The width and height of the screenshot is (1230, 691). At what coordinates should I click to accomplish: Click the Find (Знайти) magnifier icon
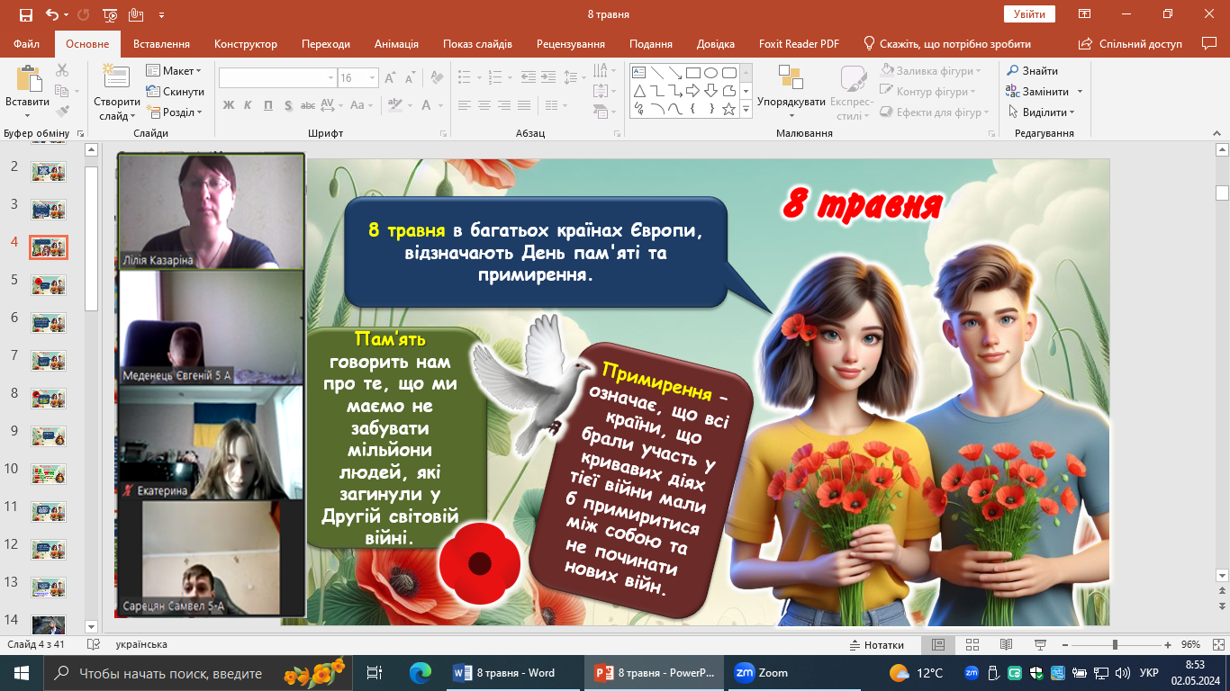click(x=1013, y=71)
